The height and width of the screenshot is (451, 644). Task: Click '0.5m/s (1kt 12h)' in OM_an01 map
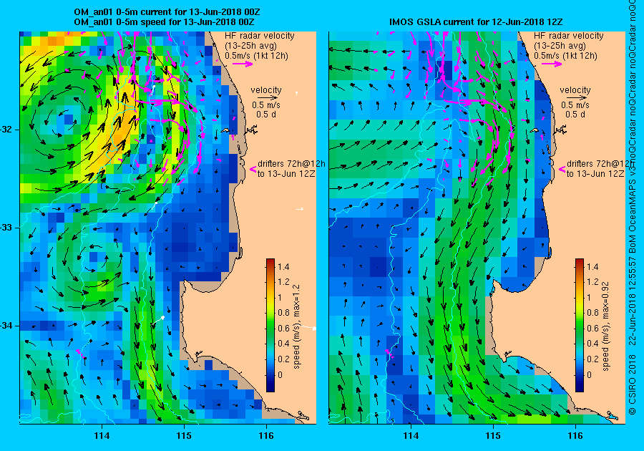coord(256,56)
